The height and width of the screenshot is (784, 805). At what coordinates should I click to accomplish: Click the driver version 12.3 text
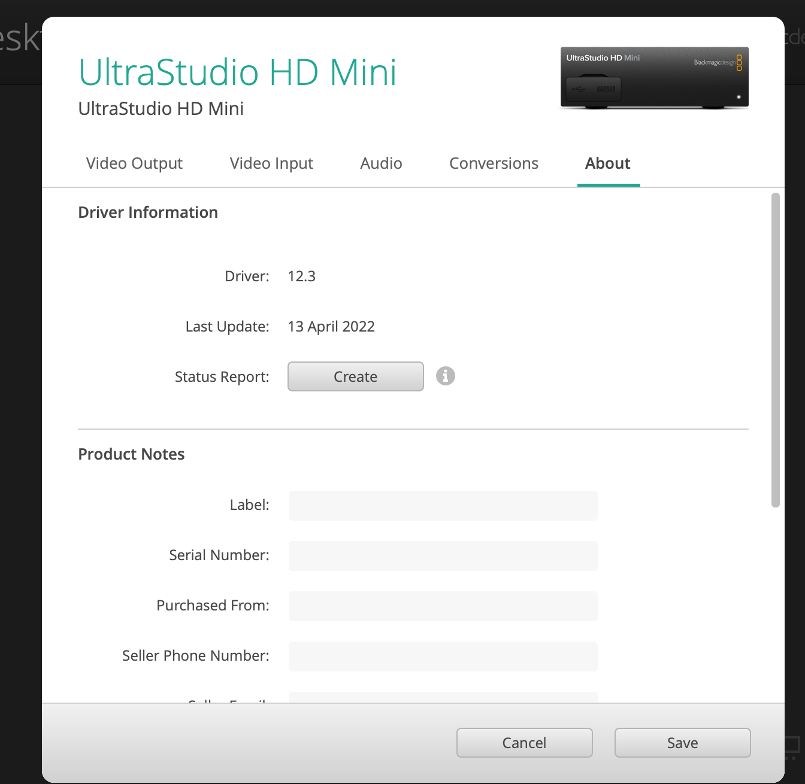click(301, 276)
